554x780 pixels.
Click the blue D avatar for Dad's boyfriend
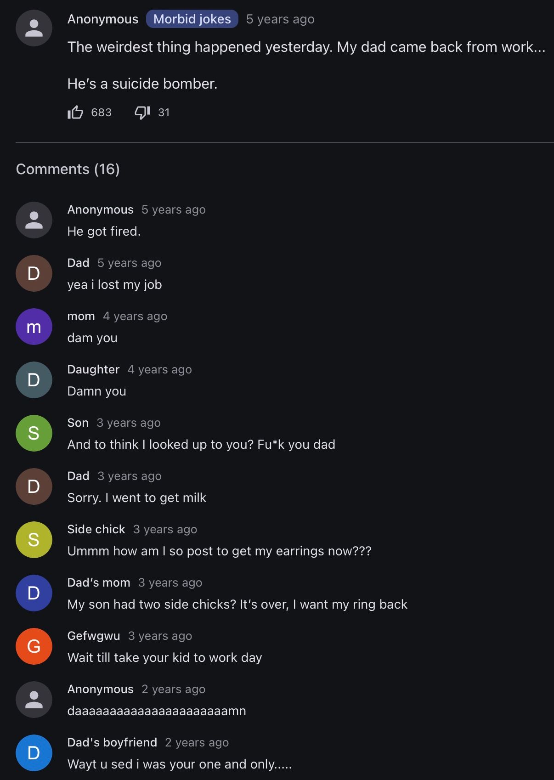pos(34,753)
